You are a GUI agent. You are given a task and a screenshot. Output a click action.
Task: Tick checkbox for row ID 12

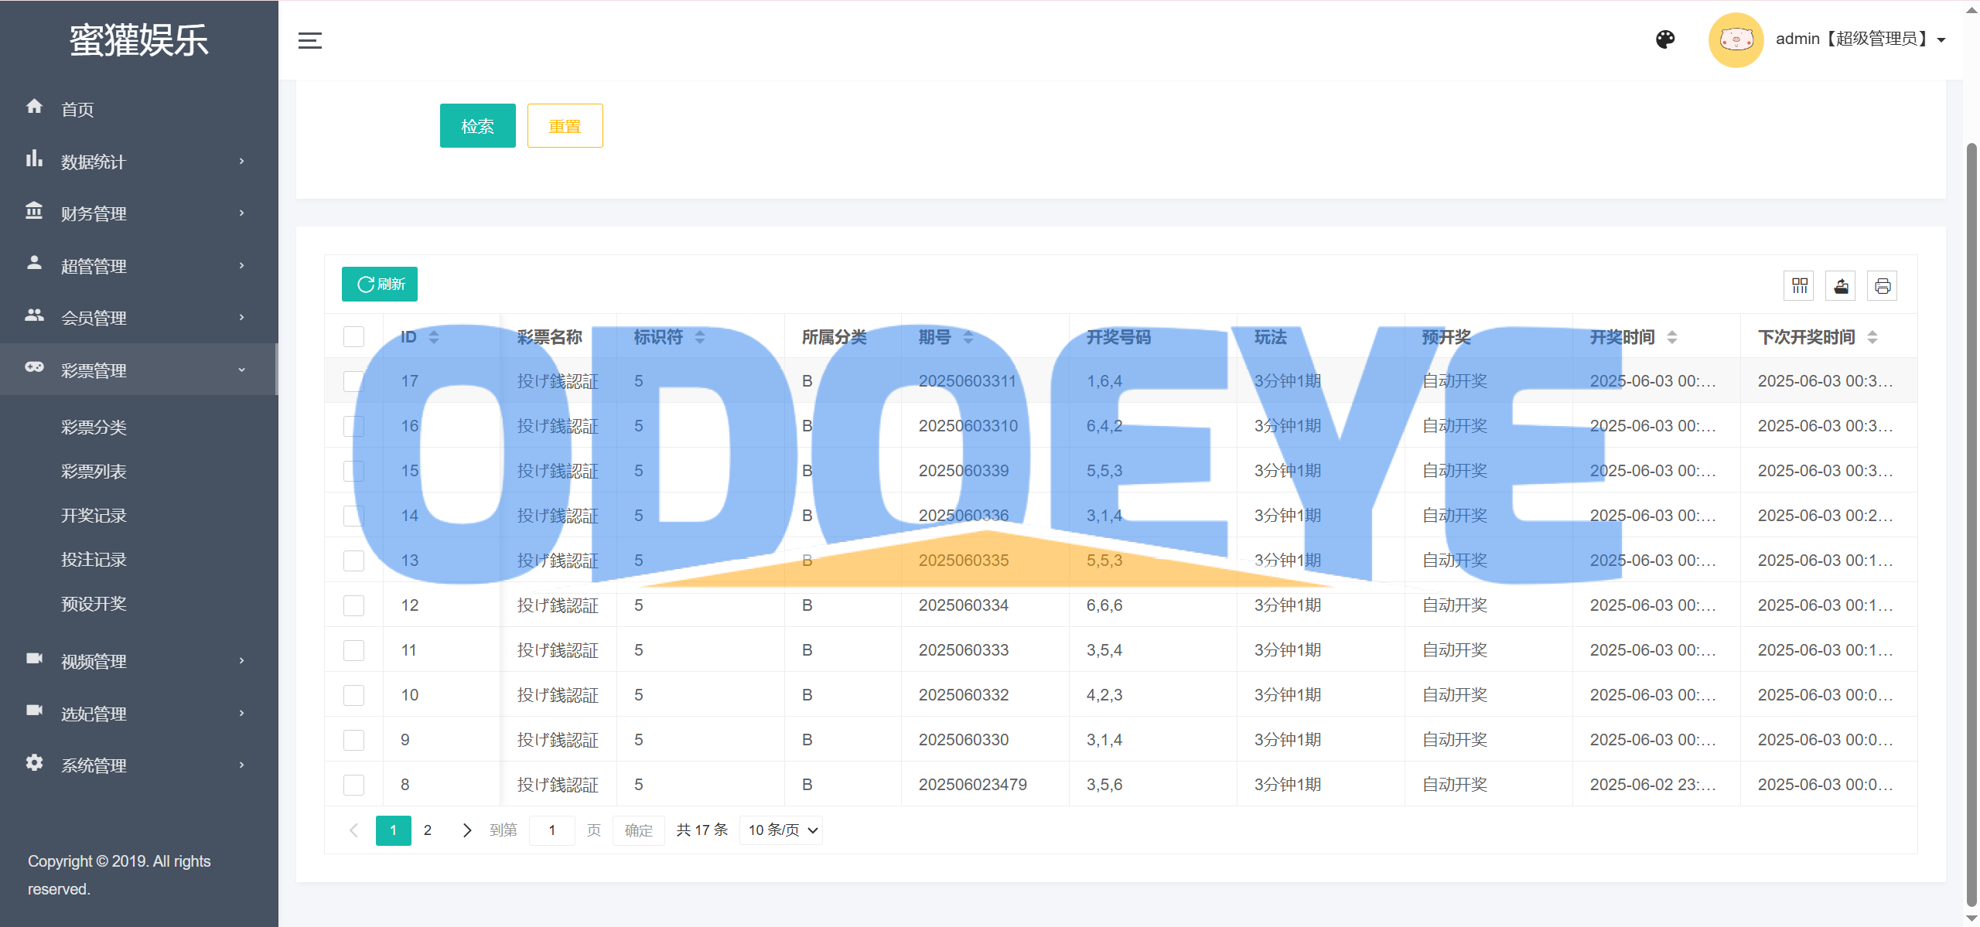coord(353,605)
